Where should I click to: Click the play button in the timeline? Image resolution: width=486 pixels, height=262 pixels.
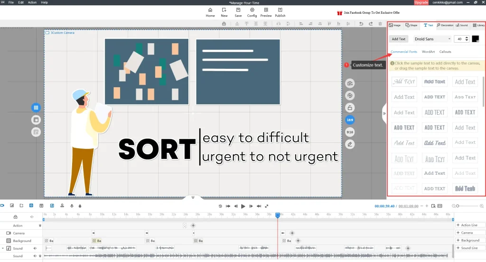[243, 206]
